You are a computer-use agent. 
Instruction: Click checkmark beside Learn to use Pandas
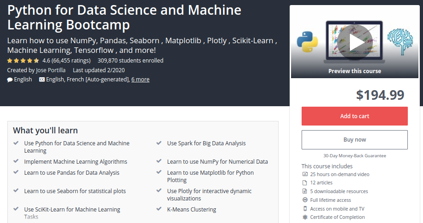16,172
